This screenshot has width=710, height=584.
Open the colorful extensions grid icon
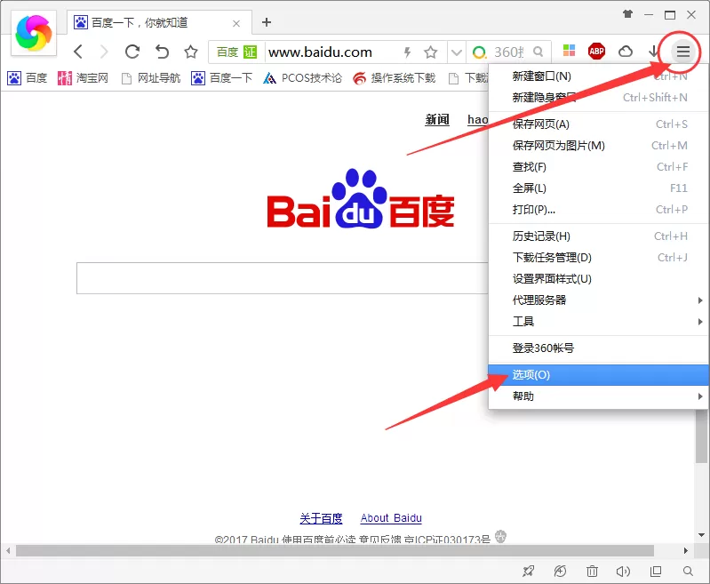pyautogui.click(x=569, y=51)
